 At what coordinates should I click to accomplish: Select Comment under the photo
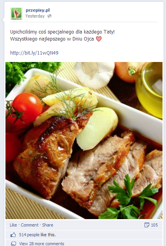(x=30, y=225)
